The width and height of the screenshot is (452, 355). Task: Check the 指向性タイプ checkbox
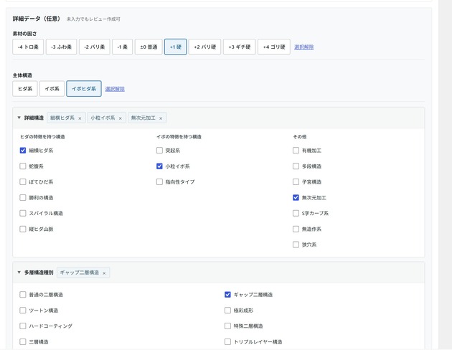[159, 182]
